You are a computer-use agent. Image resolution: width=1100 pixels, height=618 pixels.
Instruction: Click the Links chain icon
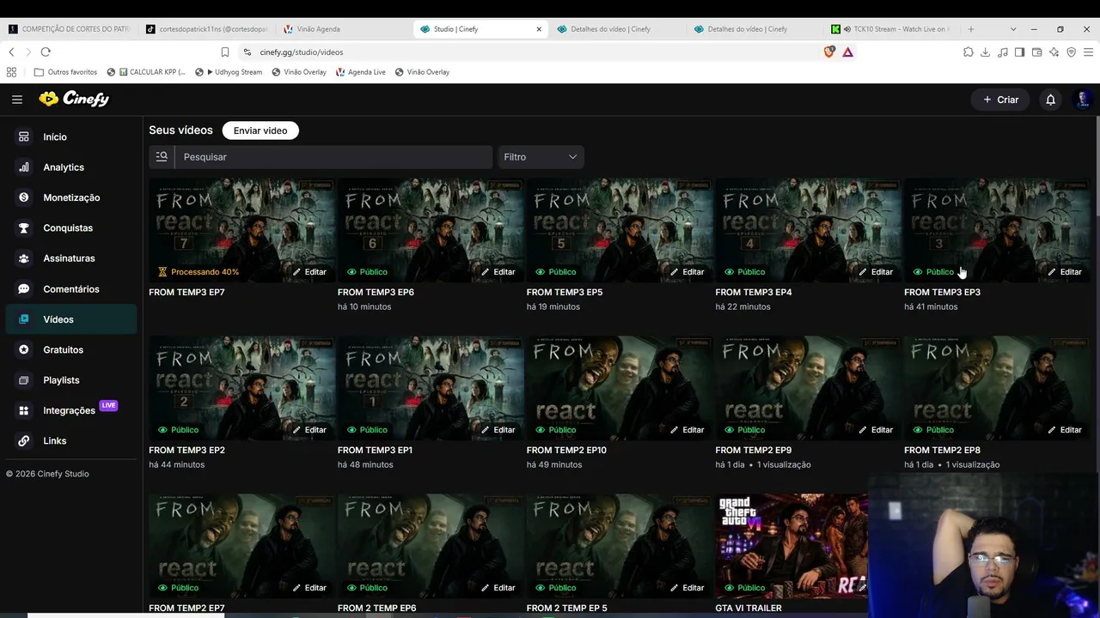pos(24,440)
